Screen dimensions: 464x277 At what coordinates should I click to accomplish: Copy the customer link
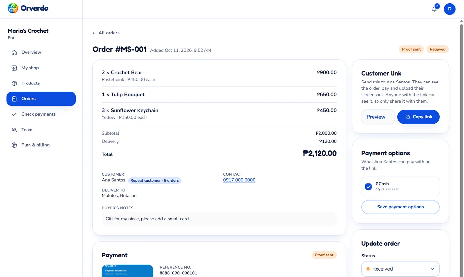click(419, 117)
